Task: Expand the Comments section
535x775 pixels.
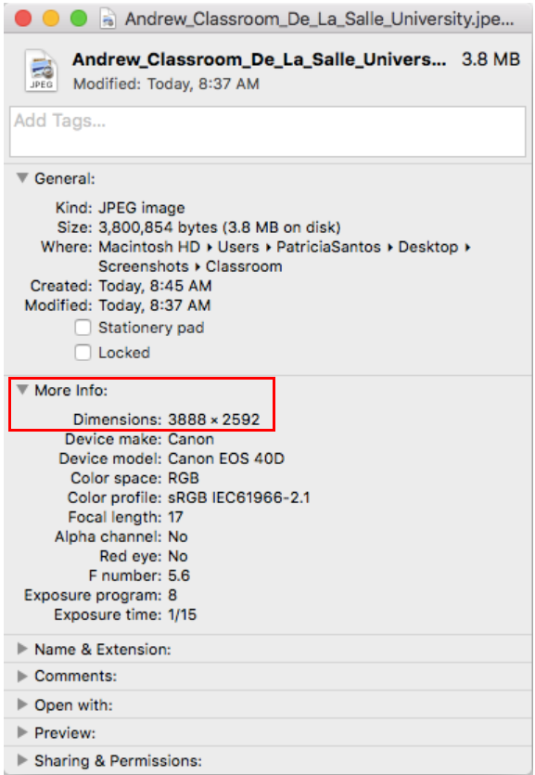Action: (20, 677)
